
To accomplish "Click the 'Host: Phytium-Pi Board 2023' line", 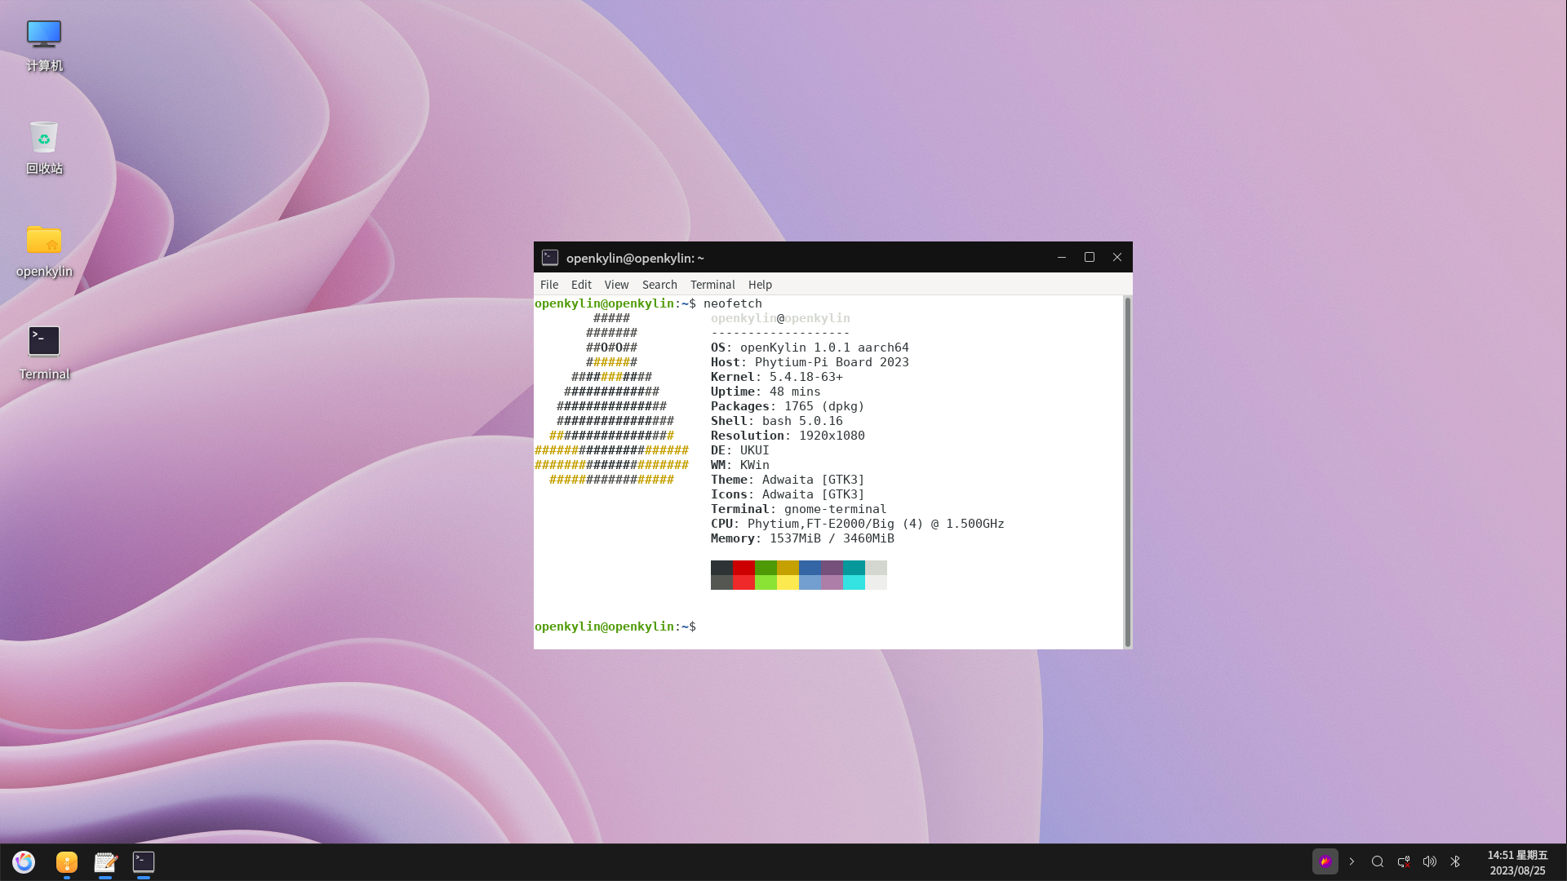I will coord(810,362).
